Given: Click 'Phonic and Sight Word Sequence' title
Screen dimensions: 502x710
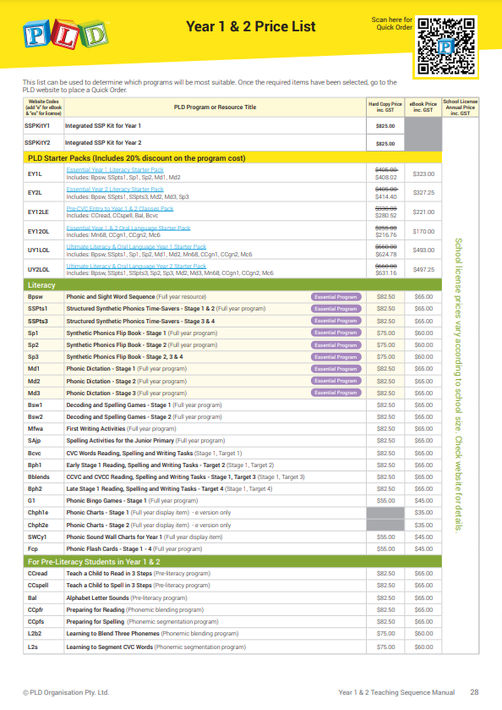Looking at the screenshot, I should [x=111, y=297].
